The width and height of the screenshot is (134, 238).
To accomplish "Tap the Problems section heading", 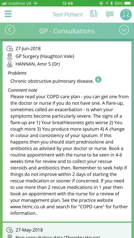I will (17, 73).
